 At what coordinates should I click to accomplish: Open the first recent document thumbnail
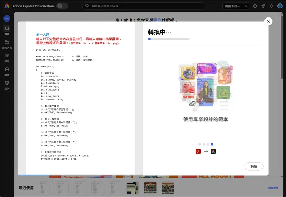click(45, 187)
